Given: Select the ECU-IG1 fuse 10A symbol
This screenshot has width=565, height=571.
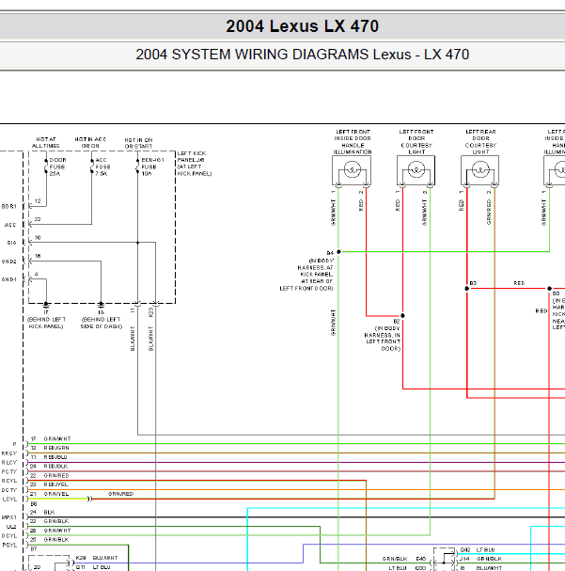Looking at the screenshot, I should point(137,167).
